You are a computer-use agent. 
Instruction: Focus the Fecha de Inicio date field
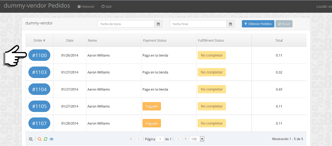(126, 24)
